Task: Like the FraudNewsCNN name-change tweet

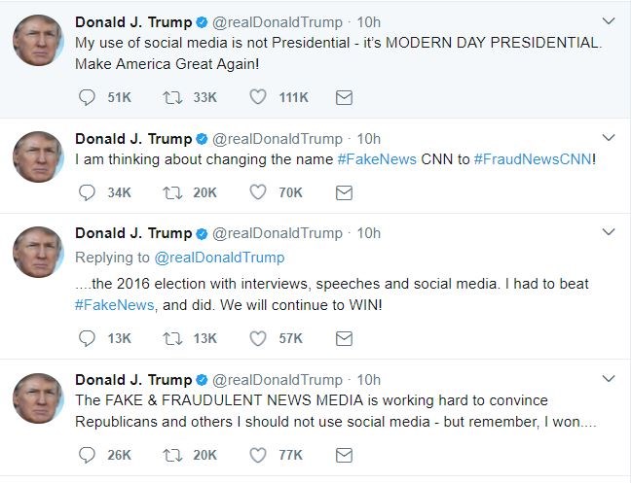Action: tap(258, 192)
